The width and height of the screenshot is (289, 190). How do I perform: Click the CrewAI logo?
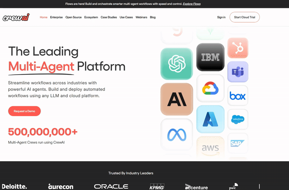pyautogui.click(x=16, y=17)
